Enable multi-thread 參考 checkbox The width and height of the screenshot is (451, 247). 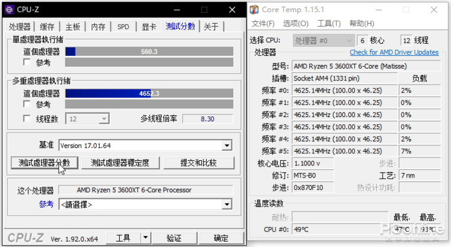point(27,104)
